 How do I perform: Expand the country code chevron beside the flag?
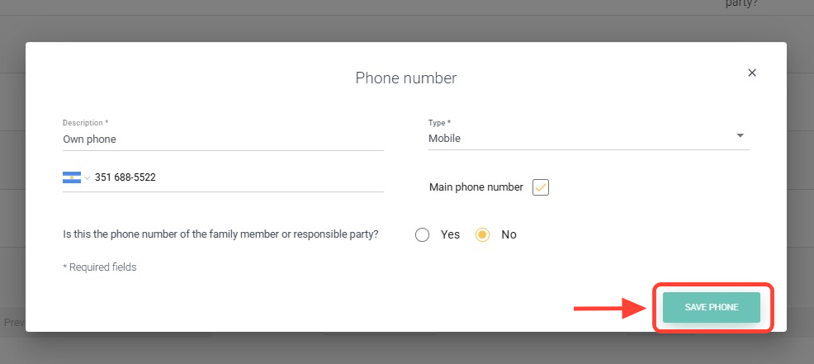87,178
